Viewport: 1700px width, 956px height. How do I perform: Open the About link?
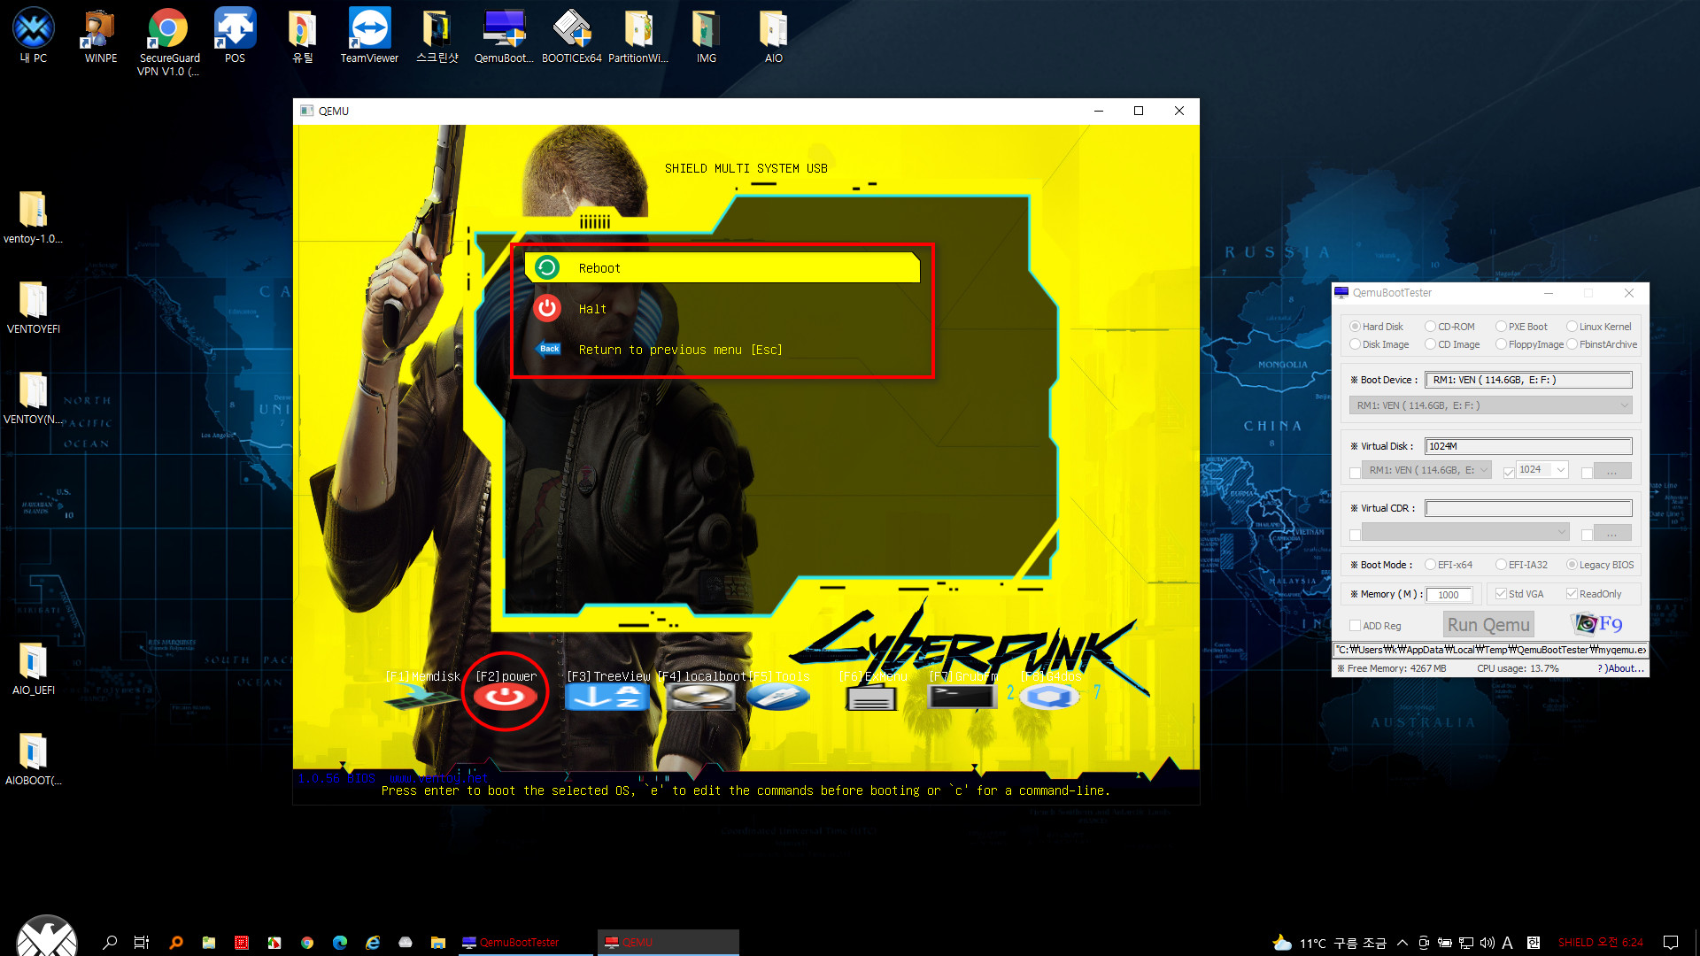click(x=1620, y=668)
